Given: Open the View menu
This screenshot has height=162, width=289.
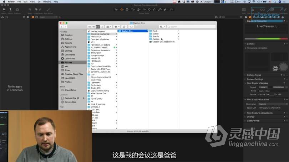Looking at the screenshot, I should 32,2.
